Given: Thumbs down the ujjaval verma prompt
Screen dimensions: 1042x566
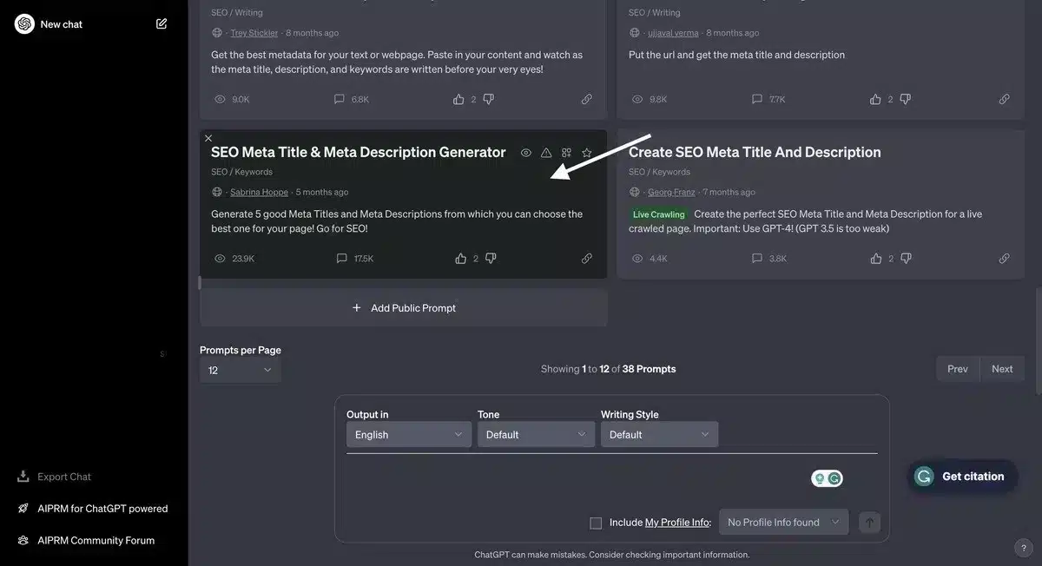Looking at the screenshot, I should pos(906,99).
